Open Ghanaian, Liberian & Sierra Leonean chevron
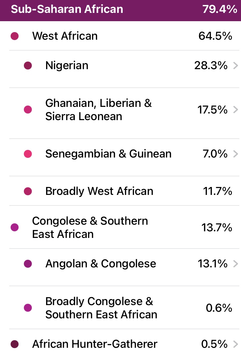This screenshot has width=241, height=364. 236,110
